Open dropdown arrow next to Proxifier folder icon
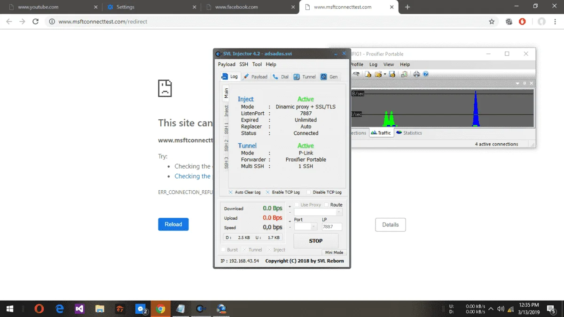564x317 pixels. pyautogui.click(x=385, y=74)
